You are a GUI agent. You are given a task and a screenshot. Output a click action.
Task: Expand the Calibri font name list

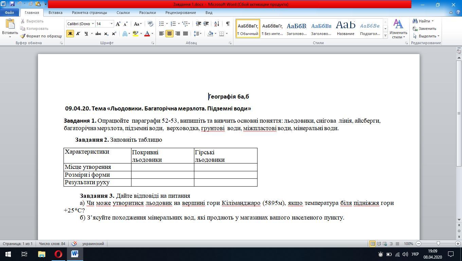click(93, 24)
